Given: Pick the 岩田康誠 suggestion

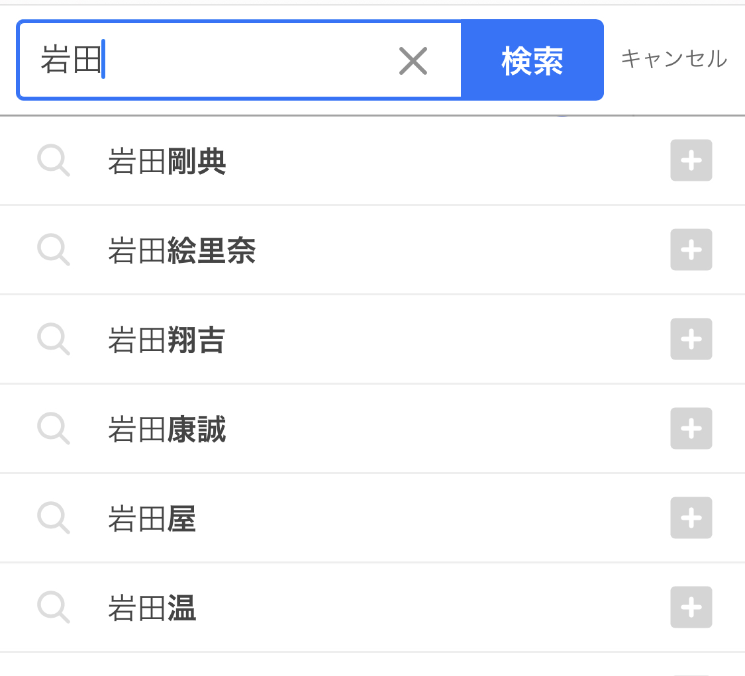Looking at the screenshot, I should click(x=167, y=429).
